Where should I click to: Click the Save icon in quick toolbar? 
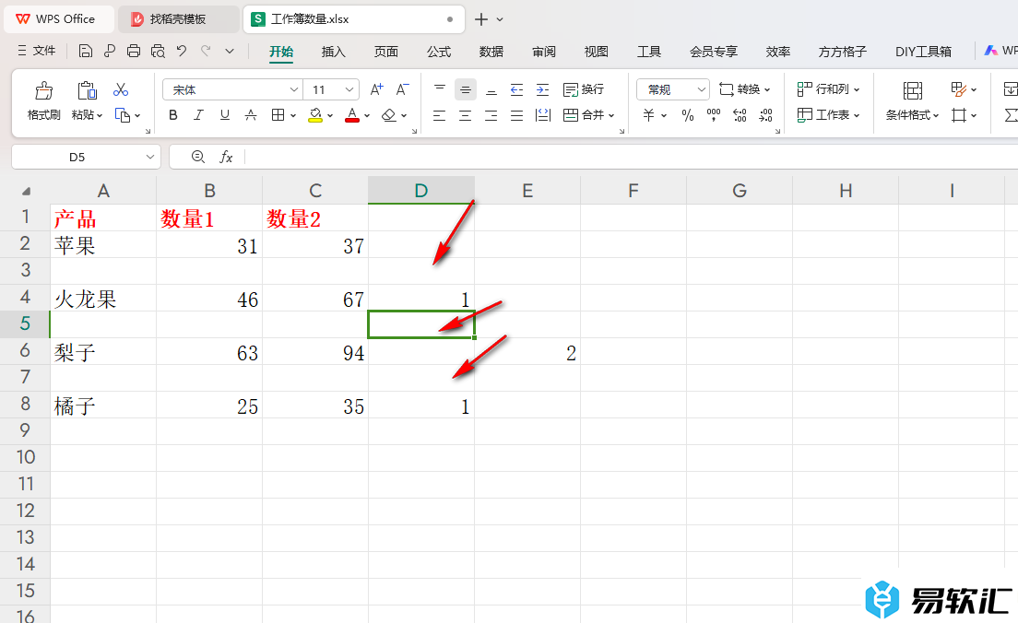tap(85, 51)
